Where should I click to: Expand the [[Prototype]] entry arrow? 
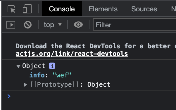pos(25,85)
